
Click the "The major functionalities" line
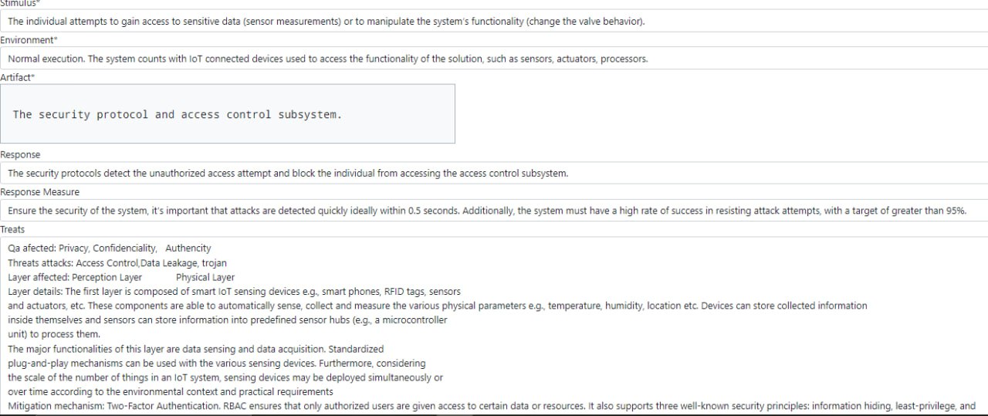pyautogui.click(x=195, y=349)
